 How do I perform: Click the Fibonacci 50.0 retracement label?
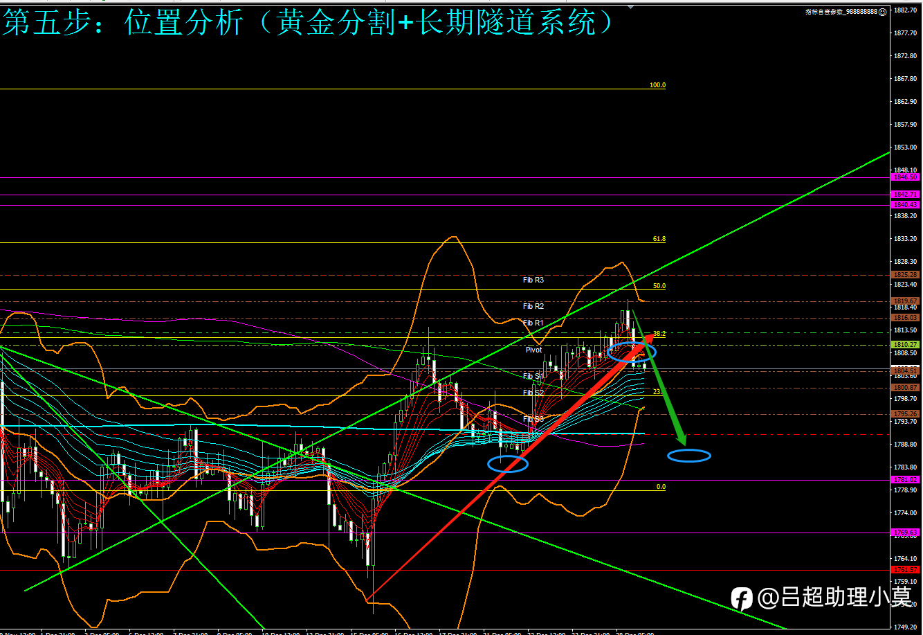pyautogui.click(x=659, y=286)
